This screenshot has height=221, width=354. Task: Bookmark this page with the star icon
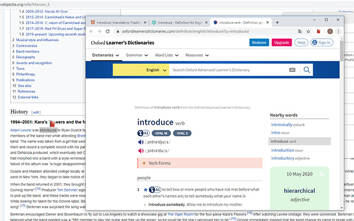[309, 31]
